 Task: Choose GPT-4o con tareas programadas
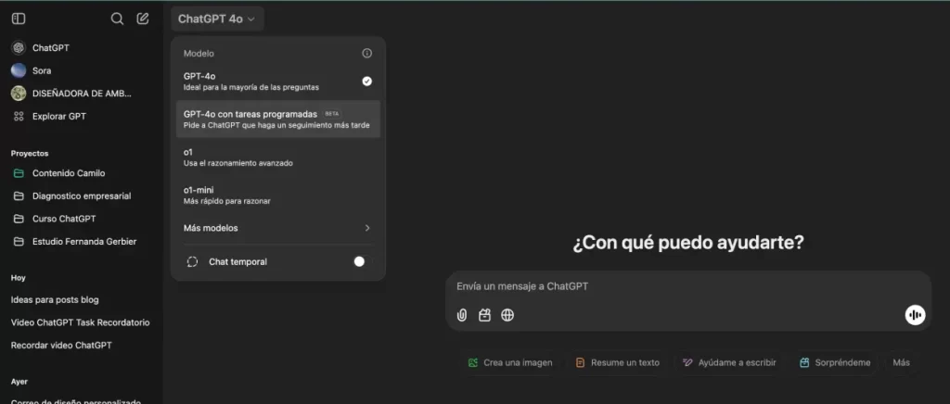278,120
